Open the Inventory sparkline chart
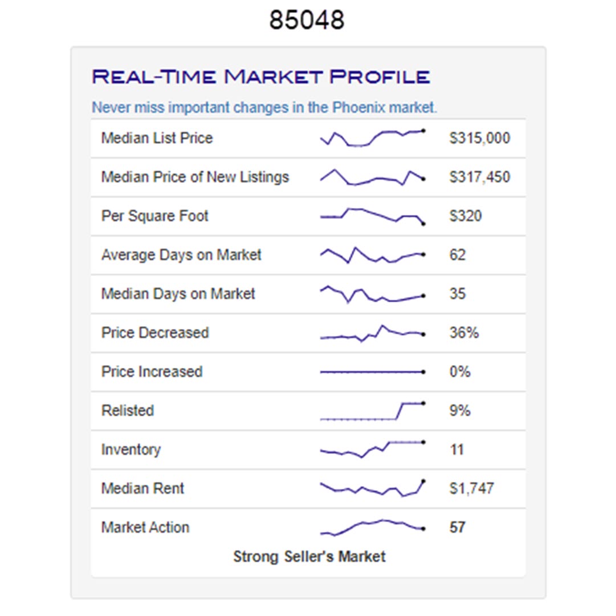This screenshot has height=616, width=616. [x=372, y=449]
